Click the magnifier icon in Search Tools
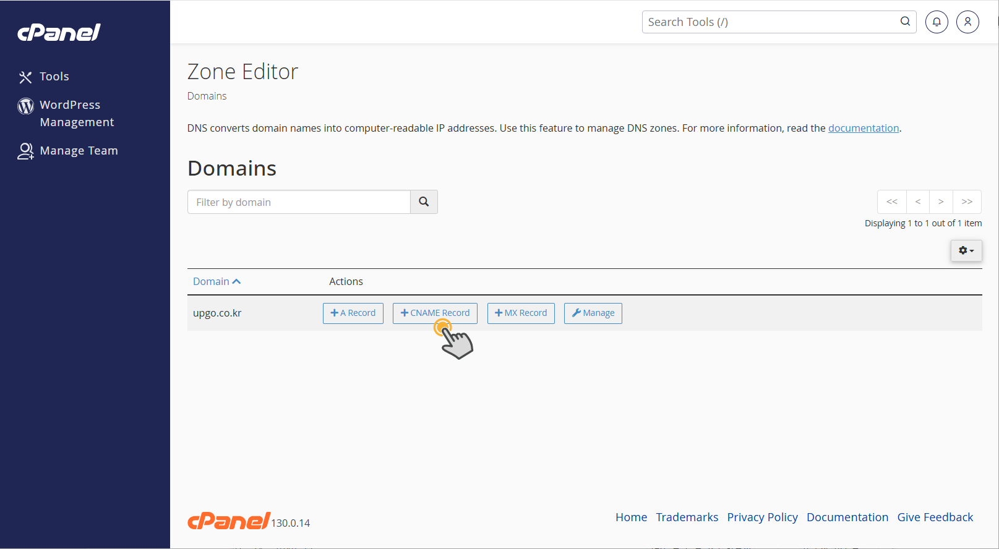The width and height of the screenshot is (999, 549). pyautogui.click(x=905, y=22)
